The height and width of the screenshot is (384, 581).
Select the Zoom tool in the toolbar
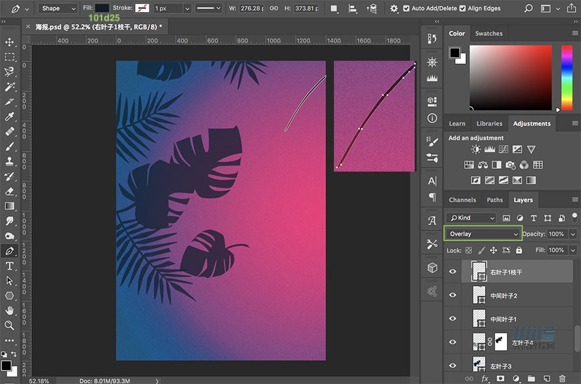click(x=9, y=325)
